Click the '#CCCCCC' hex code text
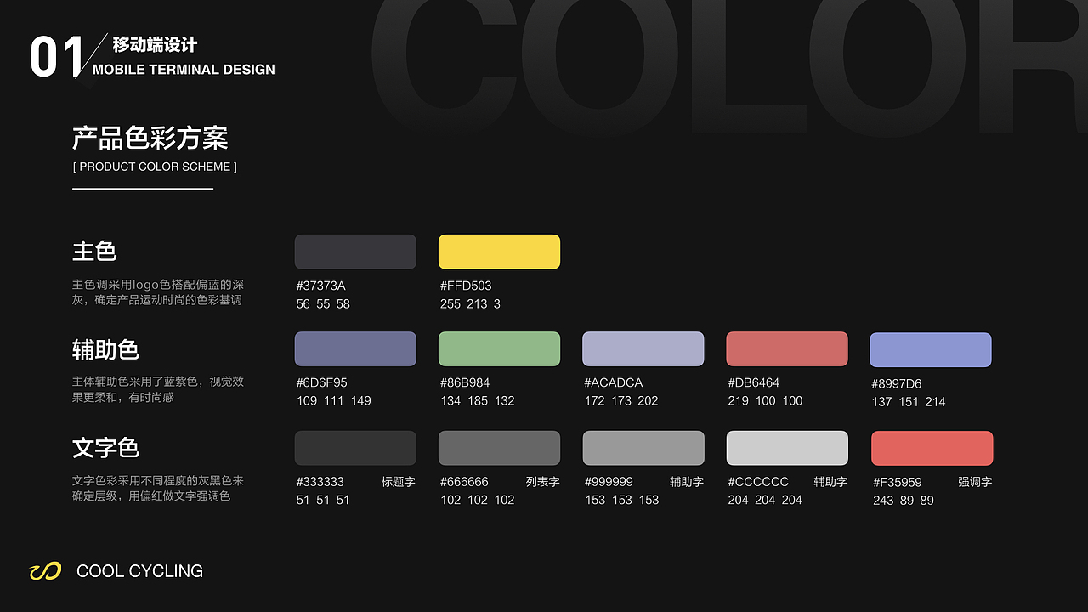Image resolution: width=1088 pixels, height=612 pixels. point(758,481)
